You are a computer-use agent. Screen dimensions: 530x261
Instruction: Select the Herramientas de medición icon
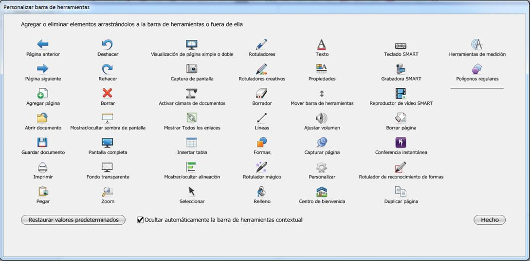point(477,45)
